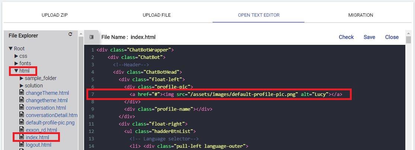
Task: Refresh the File Explorer list
Action: pyautogui.click(x=70, y=34)
